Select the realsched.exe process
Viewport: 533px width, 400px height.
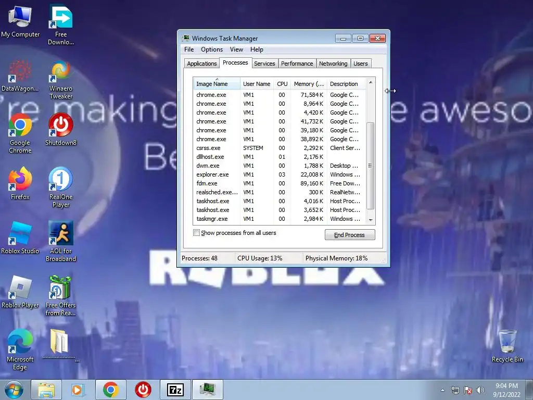[279, 192]
